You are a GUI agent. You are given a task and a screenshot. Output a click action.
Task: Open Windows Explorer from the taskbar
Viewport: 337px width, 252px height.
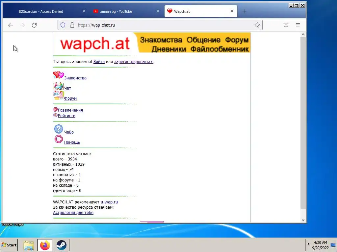(29, 245)
